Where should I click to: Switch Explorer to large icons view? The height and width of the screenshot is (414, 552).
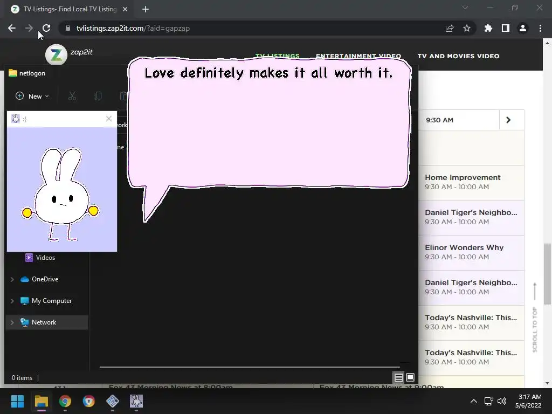(410, 378)
